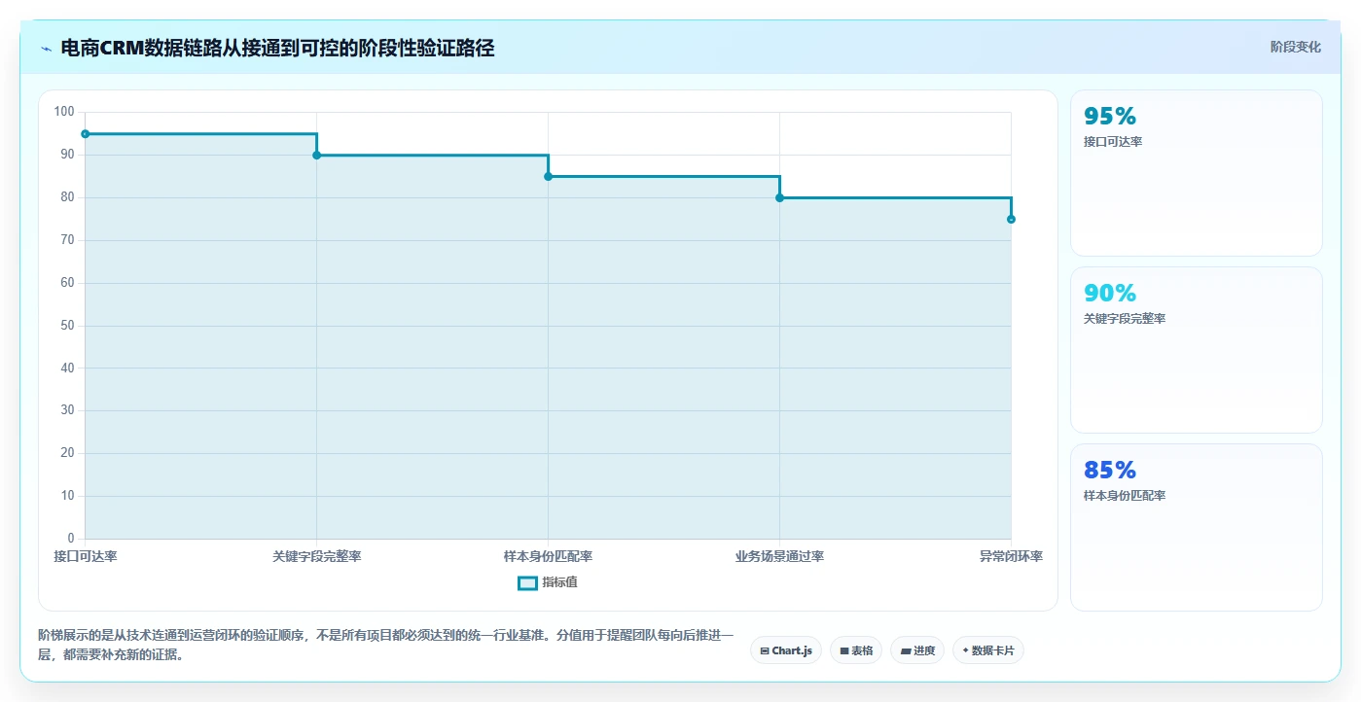Click the 业务场景通过率 data point at 80
1361x702 pixels.
(779, 197)
